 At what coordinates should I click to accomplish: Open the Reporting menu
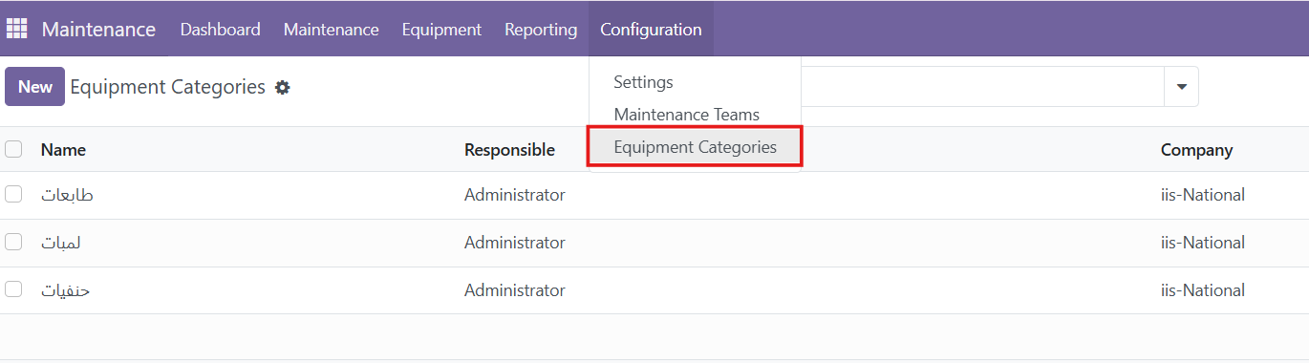[541, 30]
